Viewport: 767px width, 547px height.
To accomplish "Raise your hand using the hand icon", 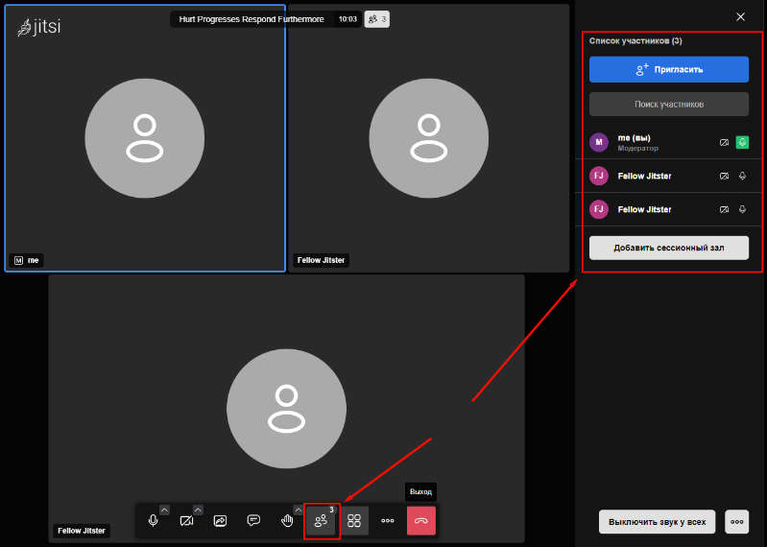I will tap(287, 520).
